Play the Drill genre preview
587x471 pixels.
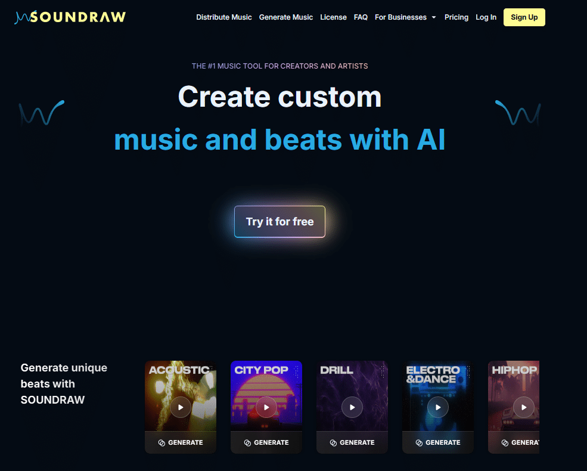point(352,407)
